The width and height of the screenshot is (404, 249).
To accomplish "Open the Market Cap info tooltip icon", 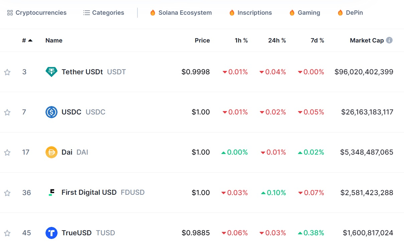I will click(x=389, y=40).
